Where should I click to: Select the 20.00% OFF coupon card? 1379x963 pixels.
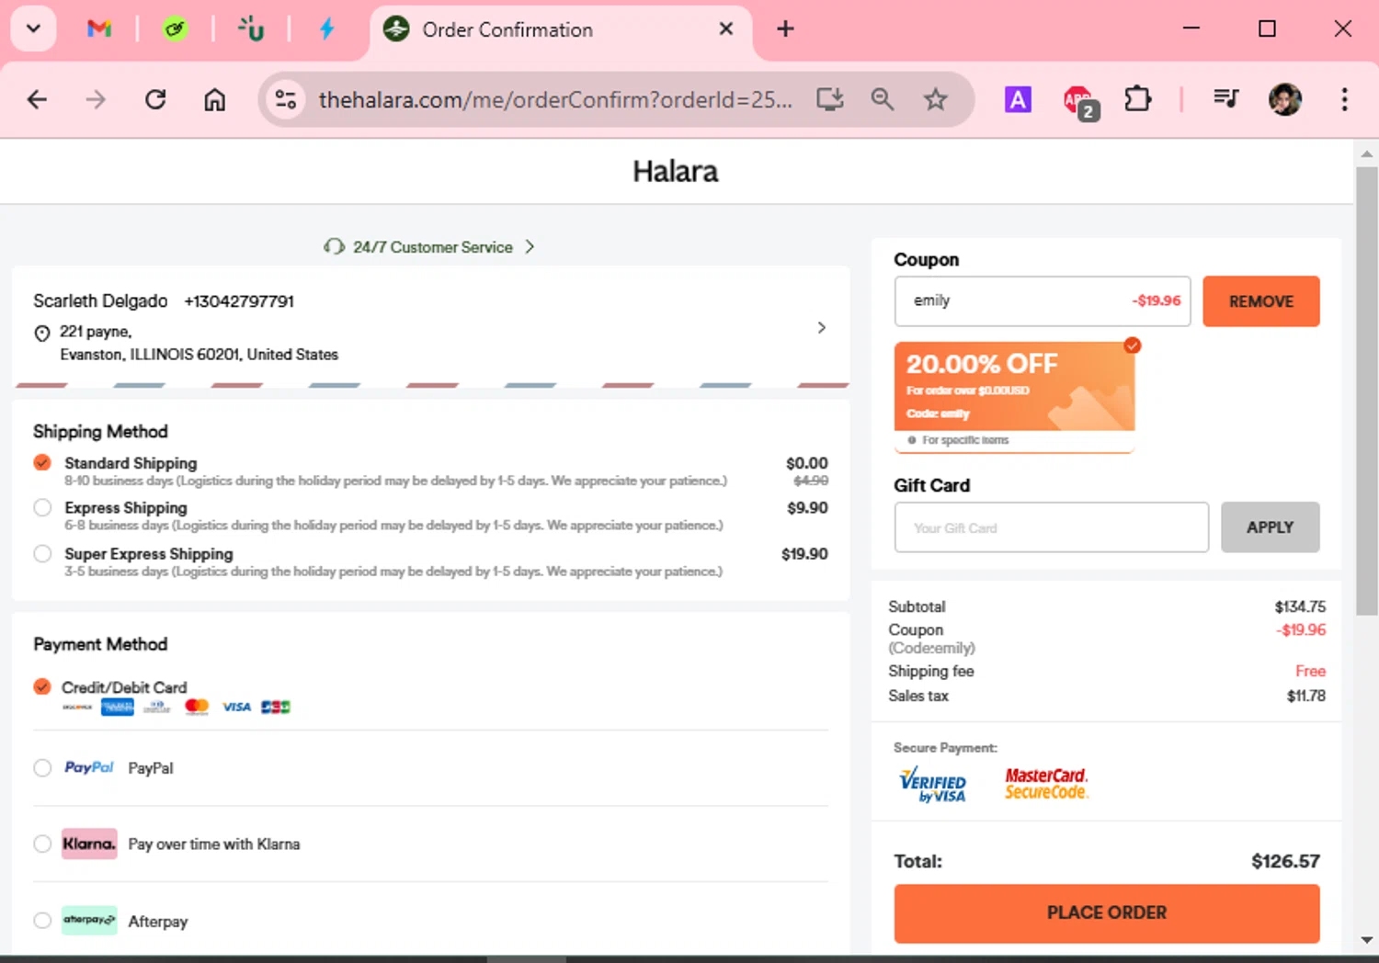pyautogui.click(x=1015, y=397)
